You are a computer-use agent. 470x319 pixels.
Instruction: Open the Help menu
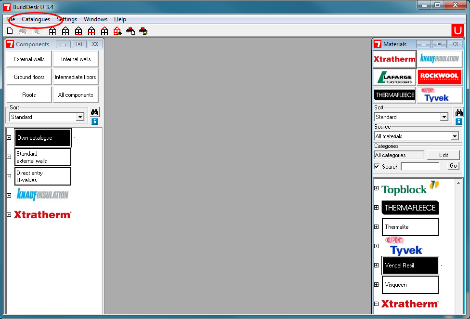point(120,19)
